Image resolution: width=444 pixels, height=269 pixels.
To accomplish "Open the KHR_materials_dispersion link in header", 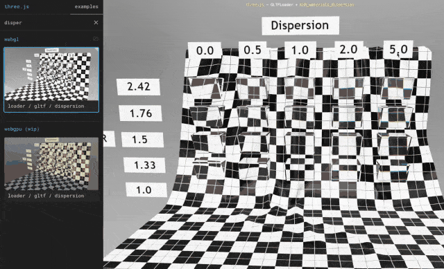I will click(x=327, y=5).
